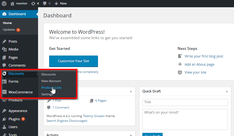Click the Quick Draft Title field

(x=185, y=102)
